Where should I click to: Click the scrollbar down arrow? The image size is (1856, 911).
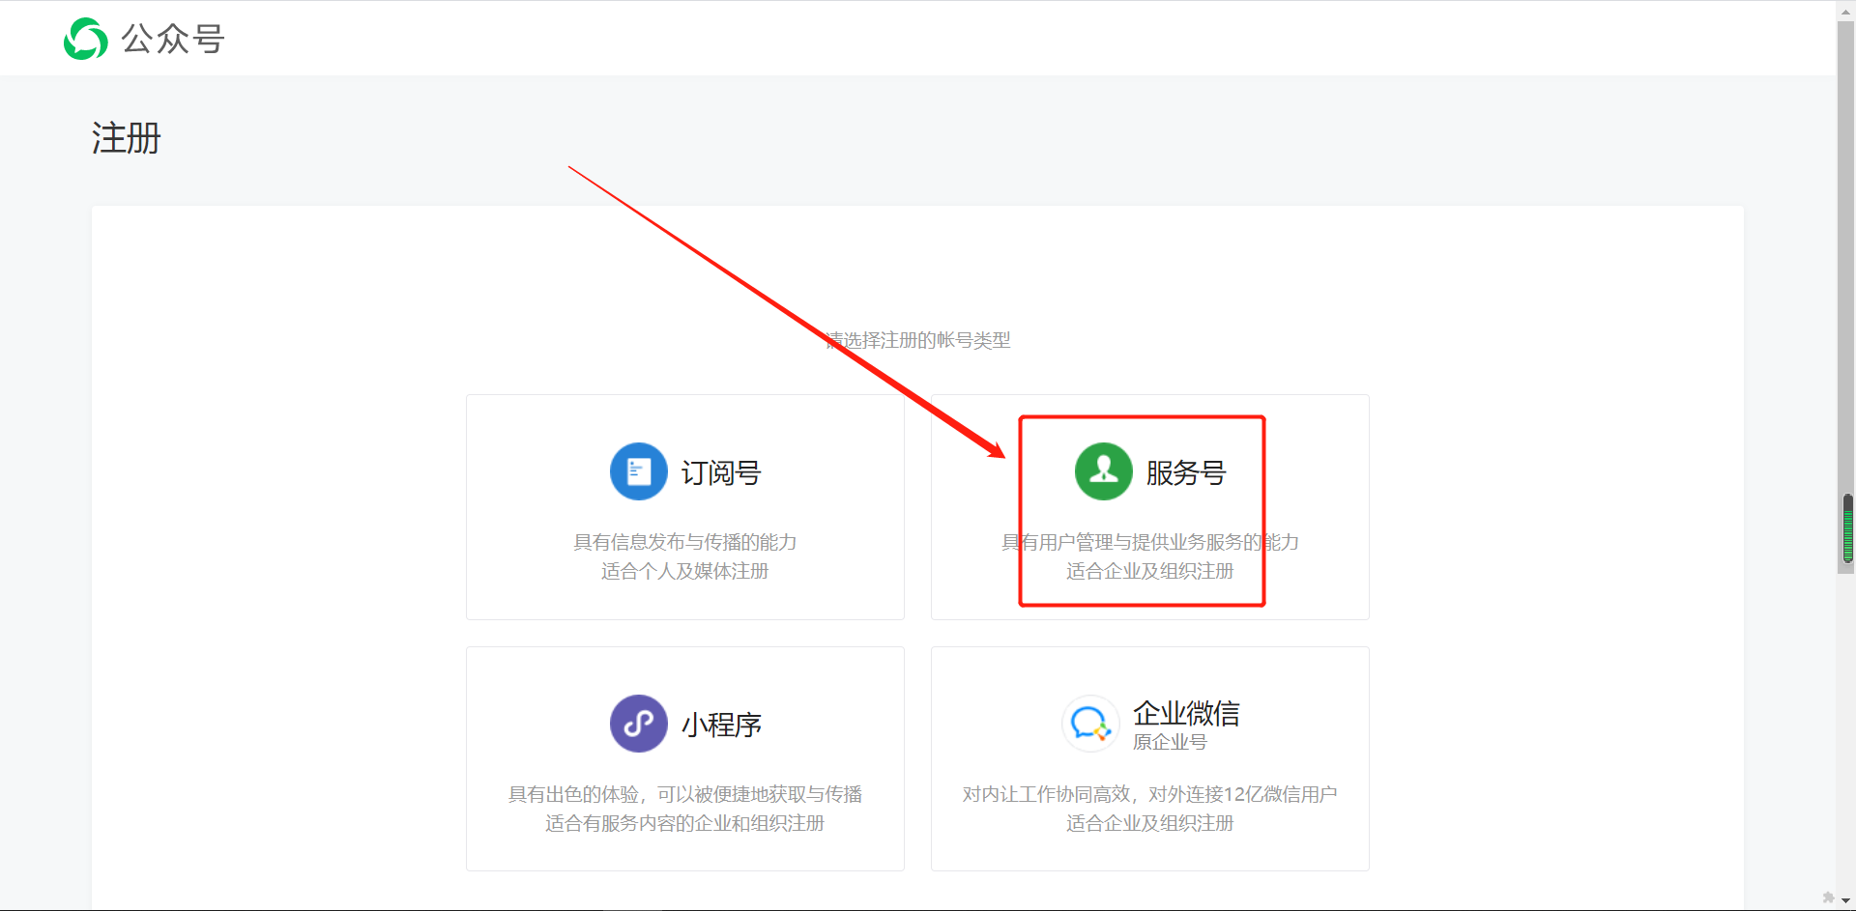tap(1845, 900)
